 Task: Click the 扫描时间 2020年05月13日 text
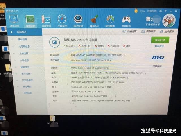point(111,55)
